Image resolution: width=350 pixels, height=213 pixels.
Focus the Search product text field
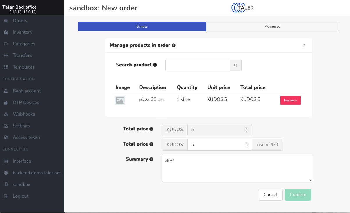198,65
